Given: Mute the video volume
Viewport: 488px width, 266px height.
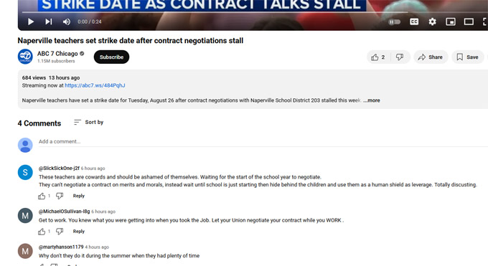Looking at the screenshot, I should pyautogui.click(x=66, y=22).
